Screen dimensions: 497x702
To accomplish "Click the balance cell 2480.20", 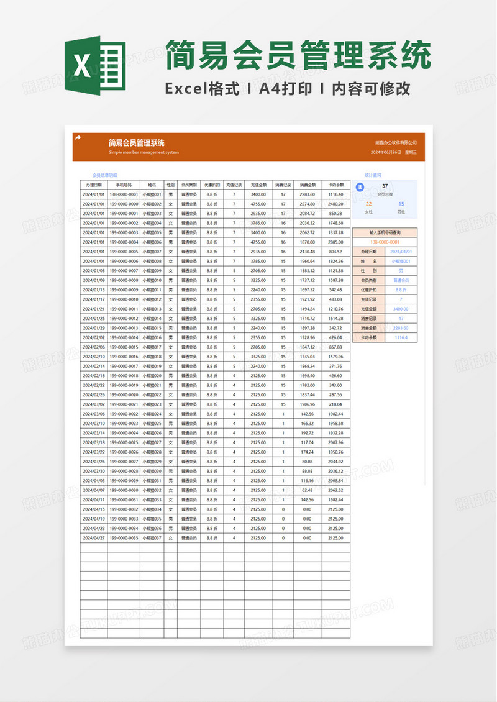I will [336, 204].
